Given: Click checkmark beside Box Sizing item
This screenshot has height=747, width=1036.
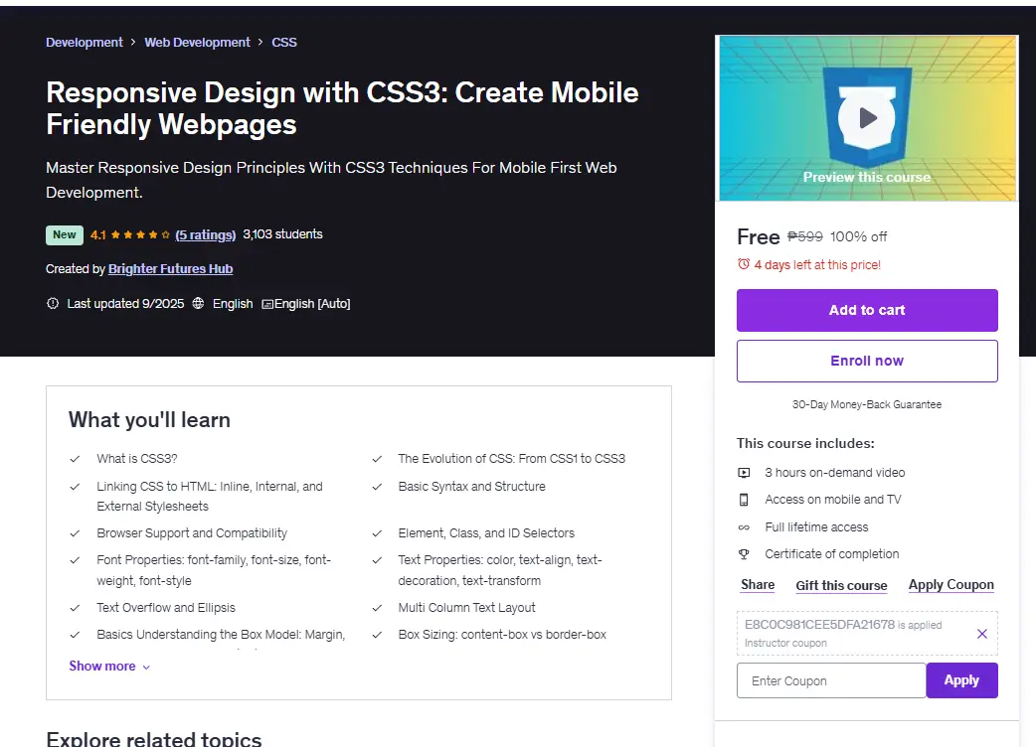Looking at the screenshot, I should tap(377, 635).
